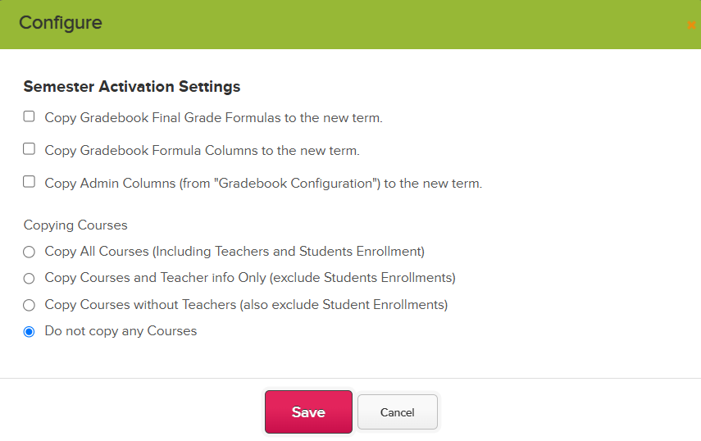
Task: Check the Copy Admin Columns checkbox
Action: click(x=29, y=182)
